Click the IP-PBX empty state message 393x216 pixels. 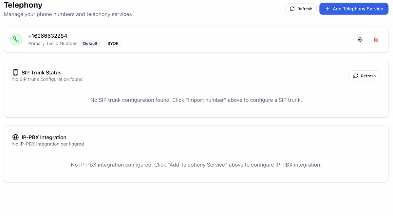(196, 165)
